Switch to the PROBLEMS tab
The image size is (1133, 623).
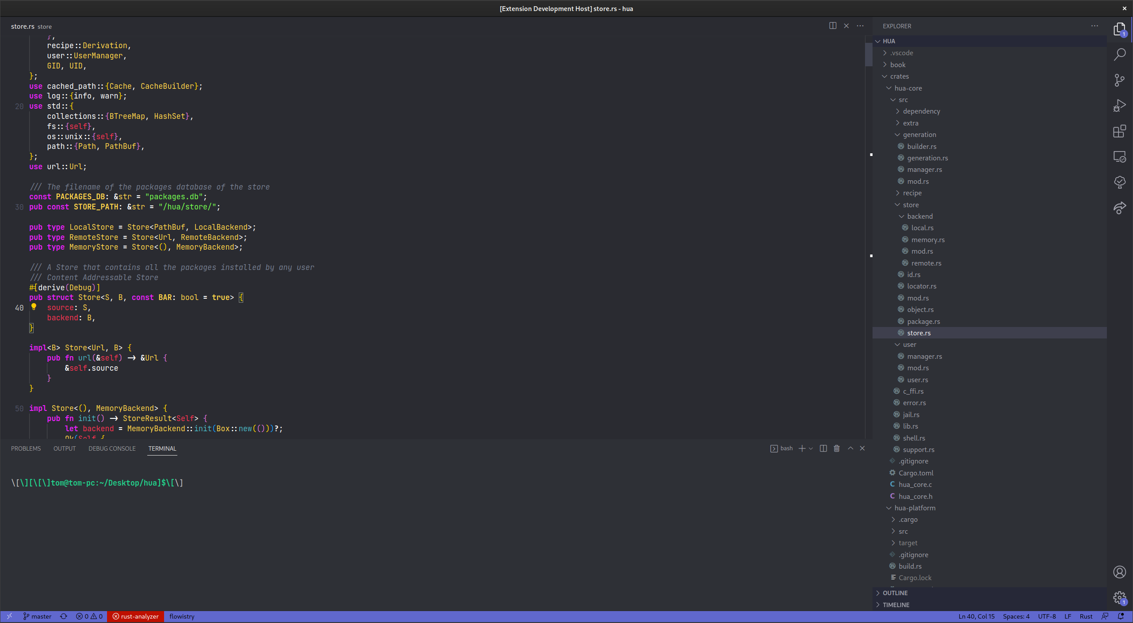26,448
